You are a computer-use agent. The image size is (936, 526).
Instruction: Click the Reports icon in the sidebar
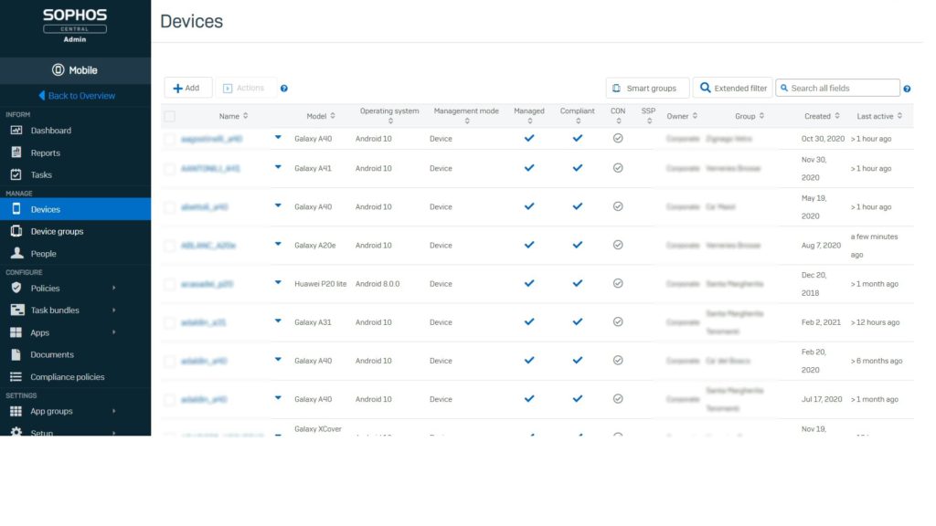point(16,153)
